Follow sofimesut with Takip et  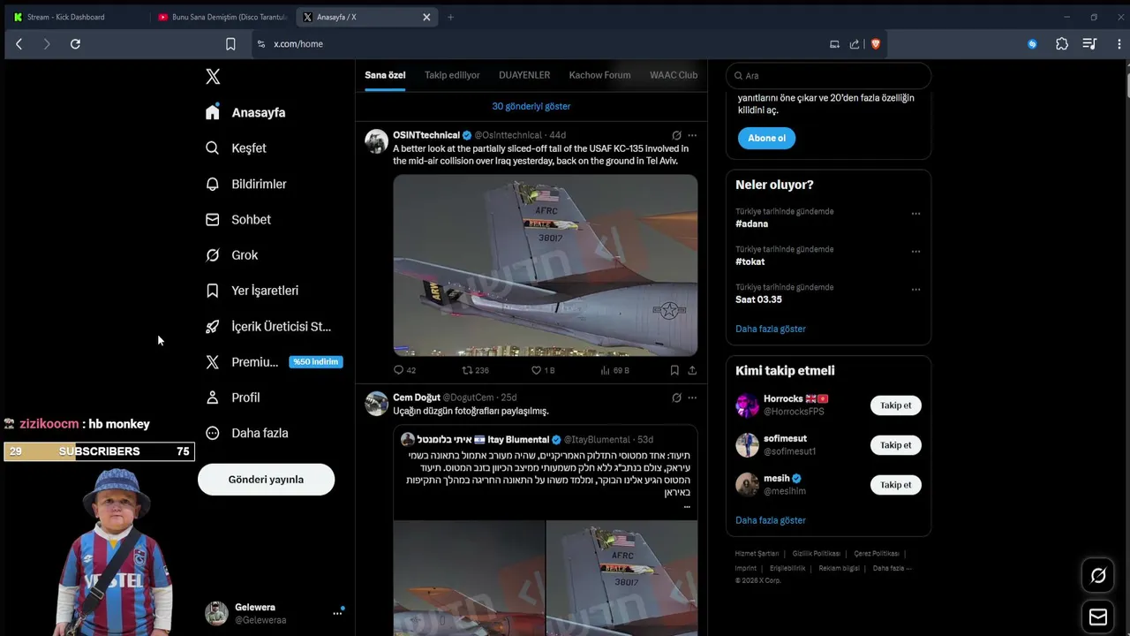click(x=895, y=445)
